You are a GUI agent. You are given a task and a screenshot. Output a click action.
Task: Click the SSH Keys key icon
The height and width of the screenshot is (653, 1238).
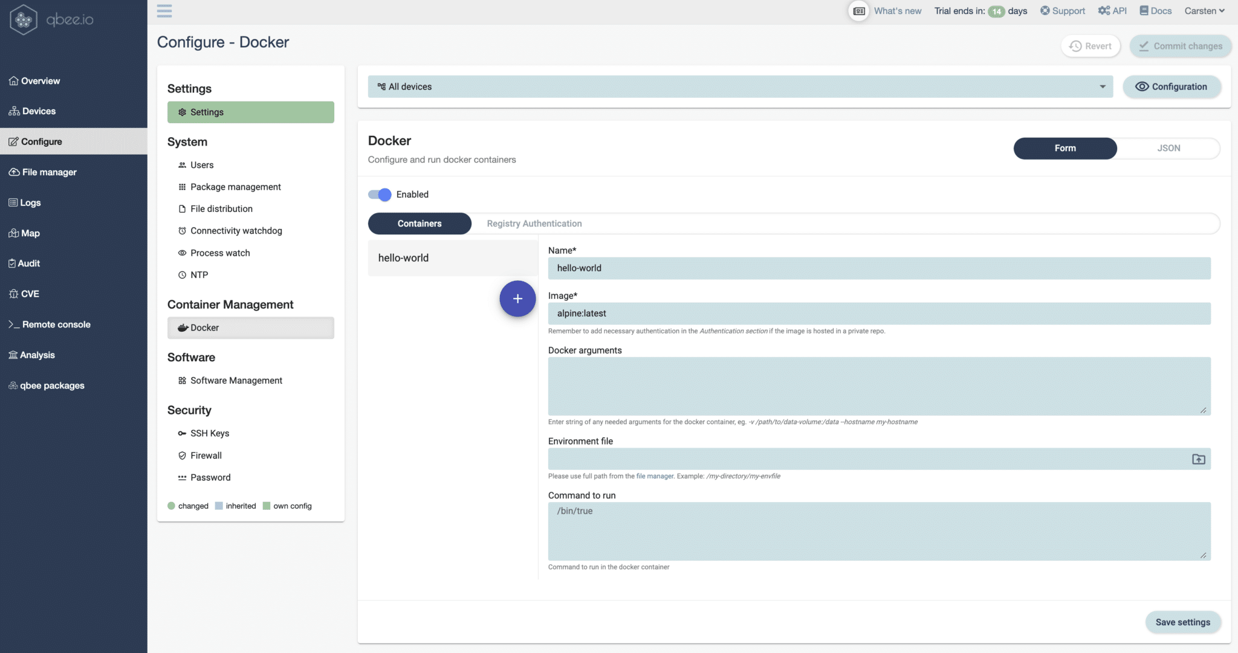click(182, 433)
